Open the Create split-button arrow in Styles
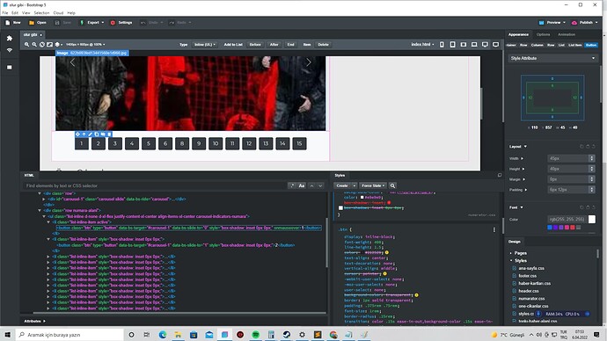 click(354, 186)
